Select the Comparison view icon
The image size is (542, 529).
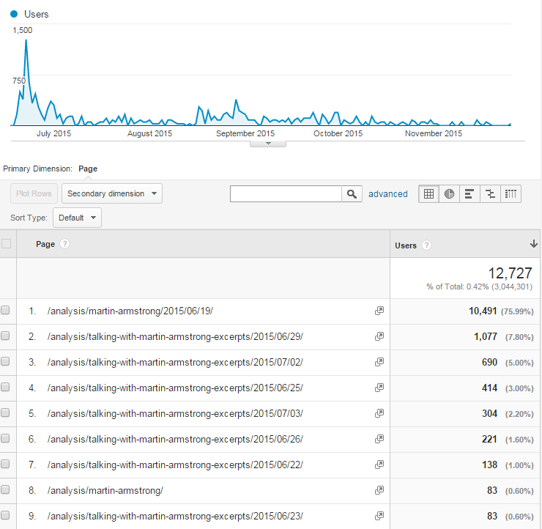(490, 194)
